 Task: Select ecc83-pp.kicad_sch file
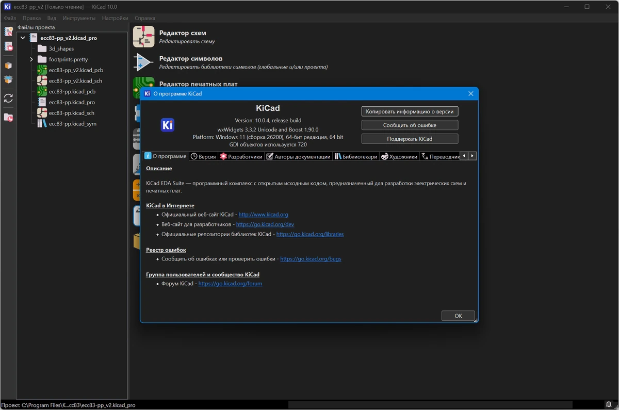(72, 113)
